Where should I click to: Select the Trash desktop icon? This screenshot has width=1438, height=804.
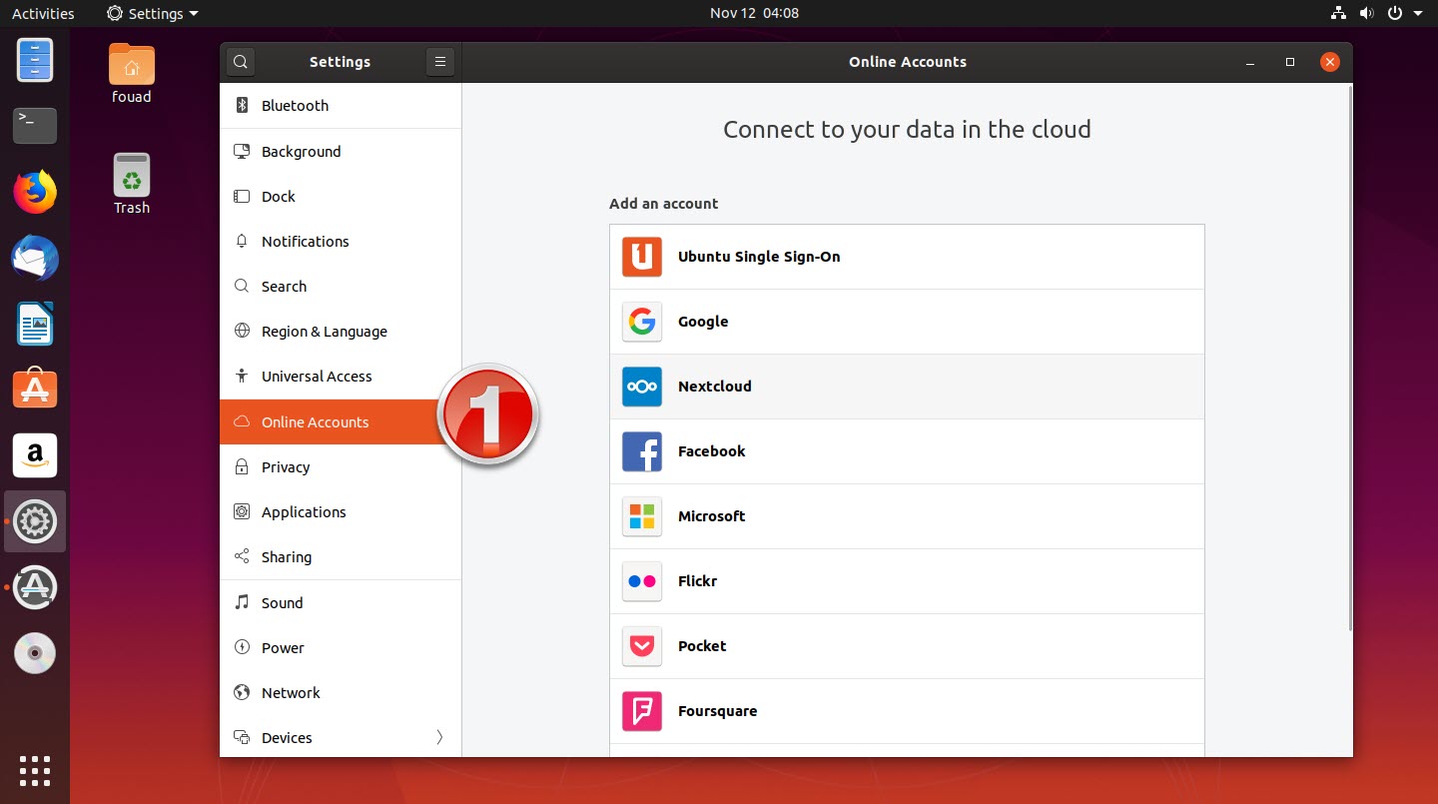pos(132,185)
